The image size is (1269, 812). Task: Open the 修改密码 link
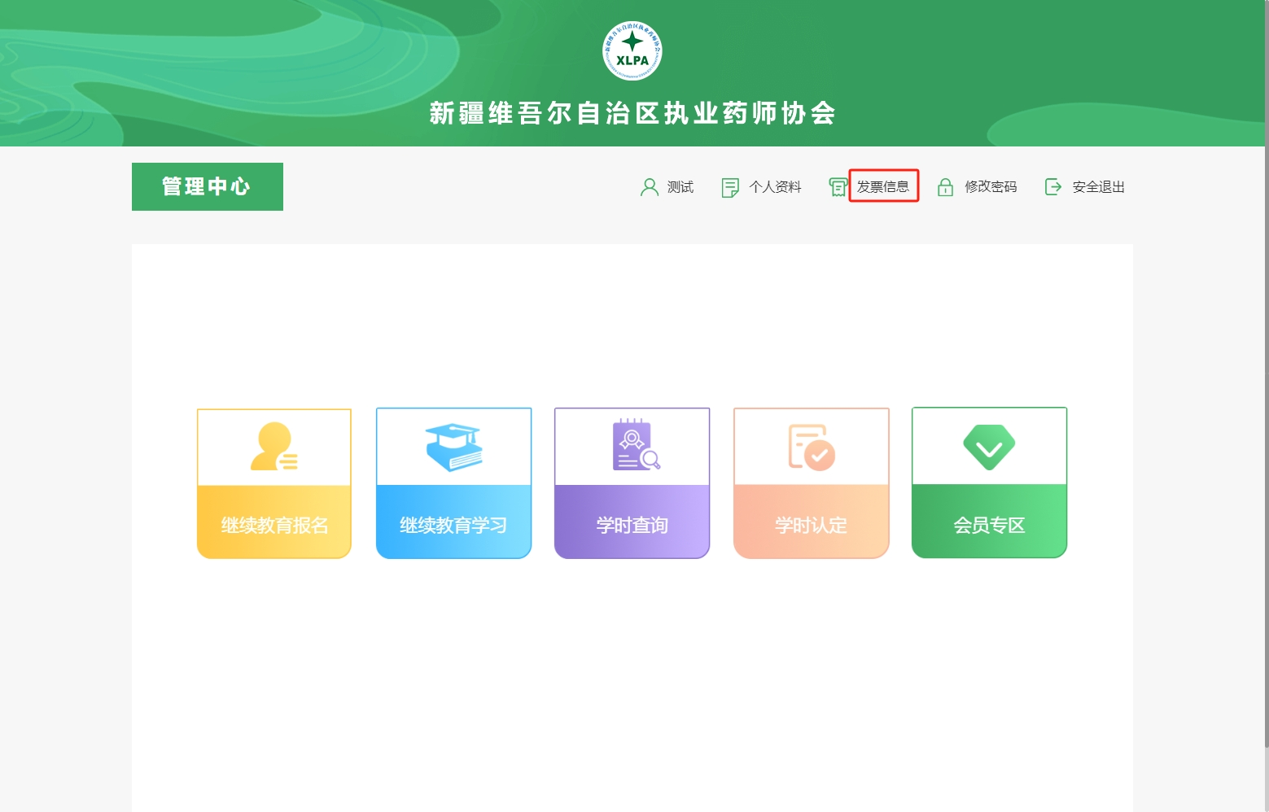click(991, 187)
